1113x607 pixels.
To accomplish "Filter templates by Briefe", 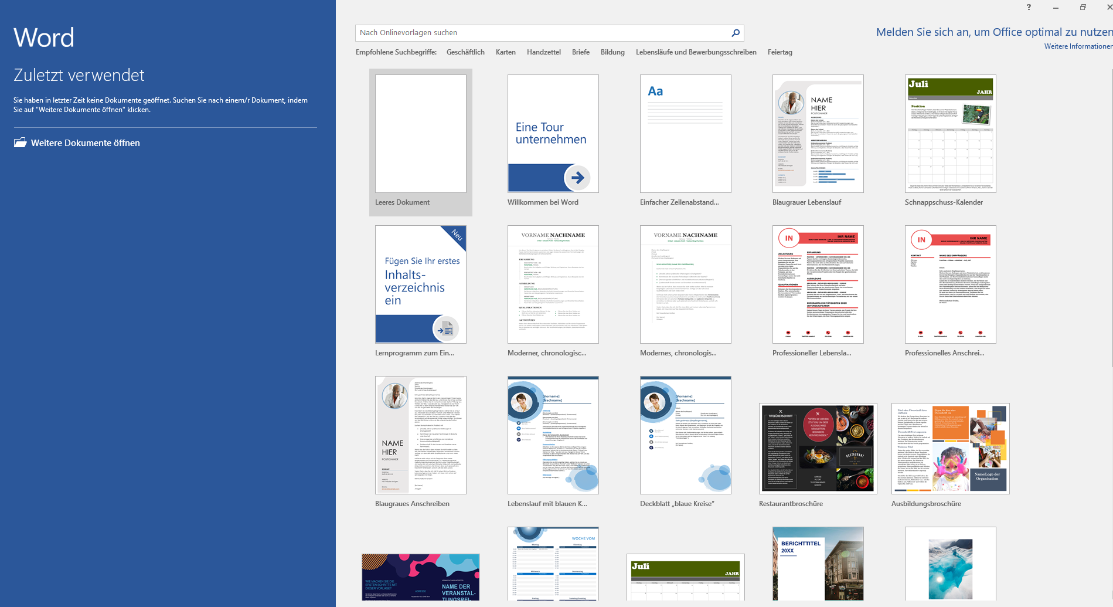I will pos(580,52).
